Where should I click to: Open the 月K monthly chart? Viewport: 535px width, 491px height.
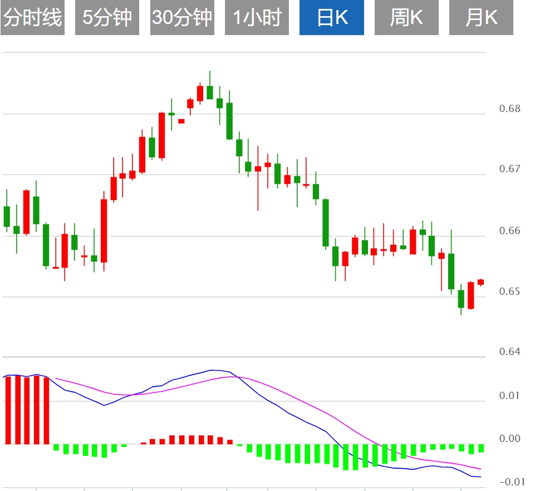[x=481, y=18]
